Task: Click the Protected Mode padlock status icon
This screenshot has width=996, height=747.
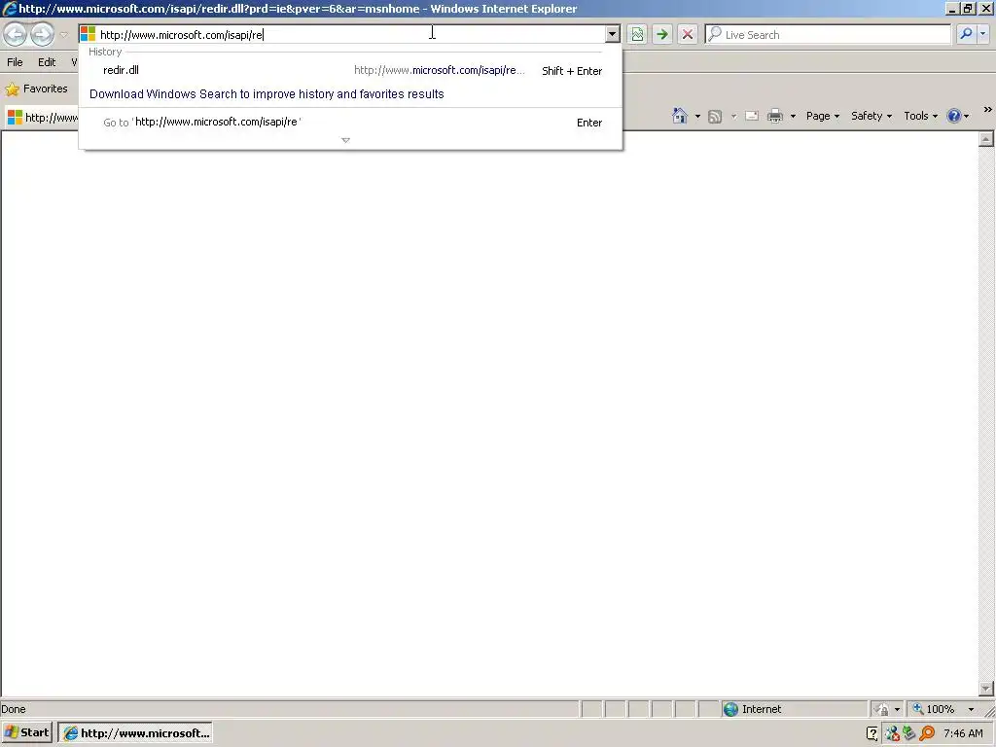Action: point(881,709)
